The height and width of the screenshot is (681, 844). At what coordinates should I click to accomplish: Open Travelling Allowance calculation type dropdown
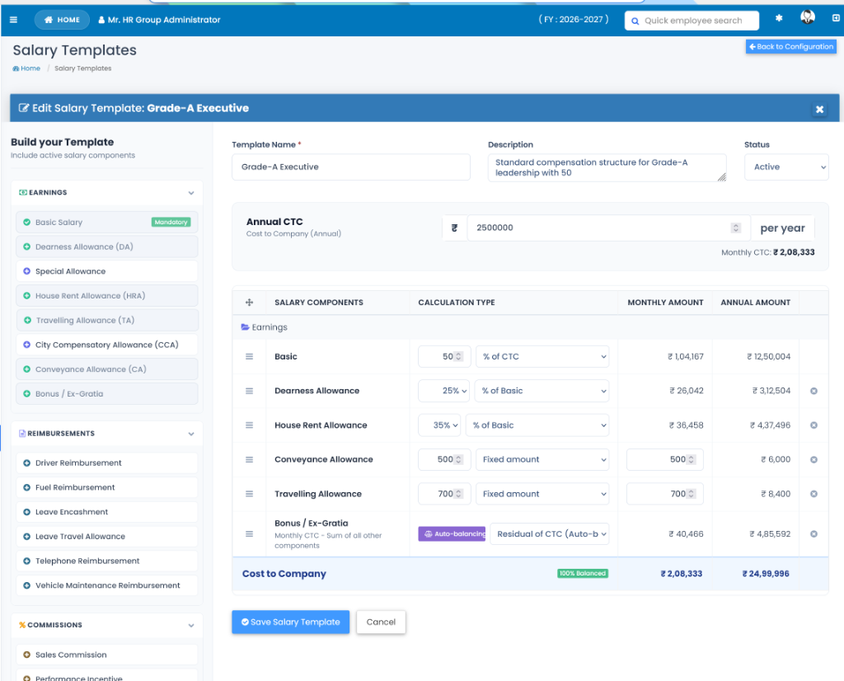pyautogui.click(x=542, y=494)
